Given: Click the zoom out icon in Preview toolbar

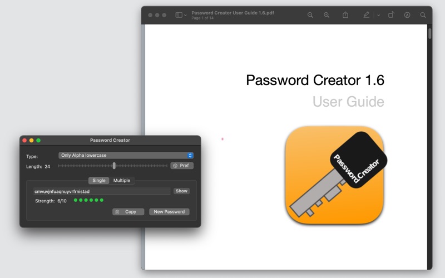Looking at the screenshot, I should (310, 15).
